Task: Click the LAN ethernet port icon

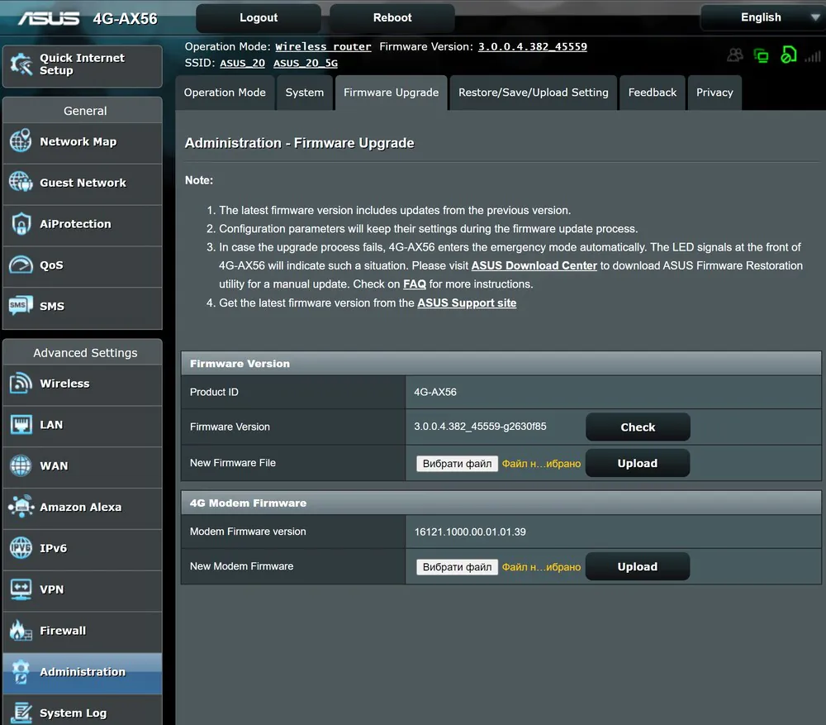Action: point(21,424)
